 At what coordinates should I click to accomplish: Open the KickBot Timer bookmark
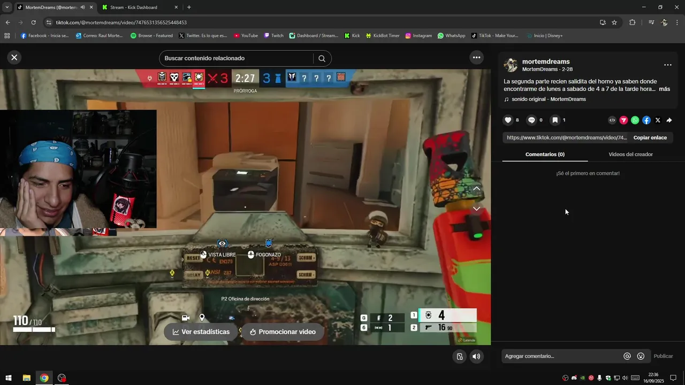coord(383,36)
